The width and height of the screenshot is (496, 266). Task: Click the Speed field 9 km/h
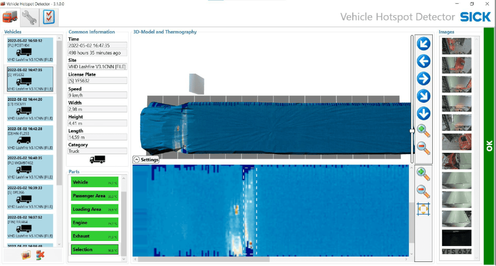[x=97, y=95]
